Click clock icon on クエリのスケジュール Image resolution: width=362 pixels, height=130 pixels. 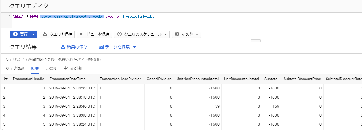click(x=120, y=34)
